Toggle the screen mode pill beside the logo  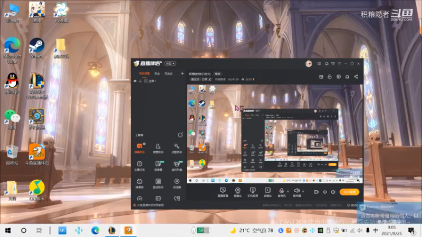[170, 63]
